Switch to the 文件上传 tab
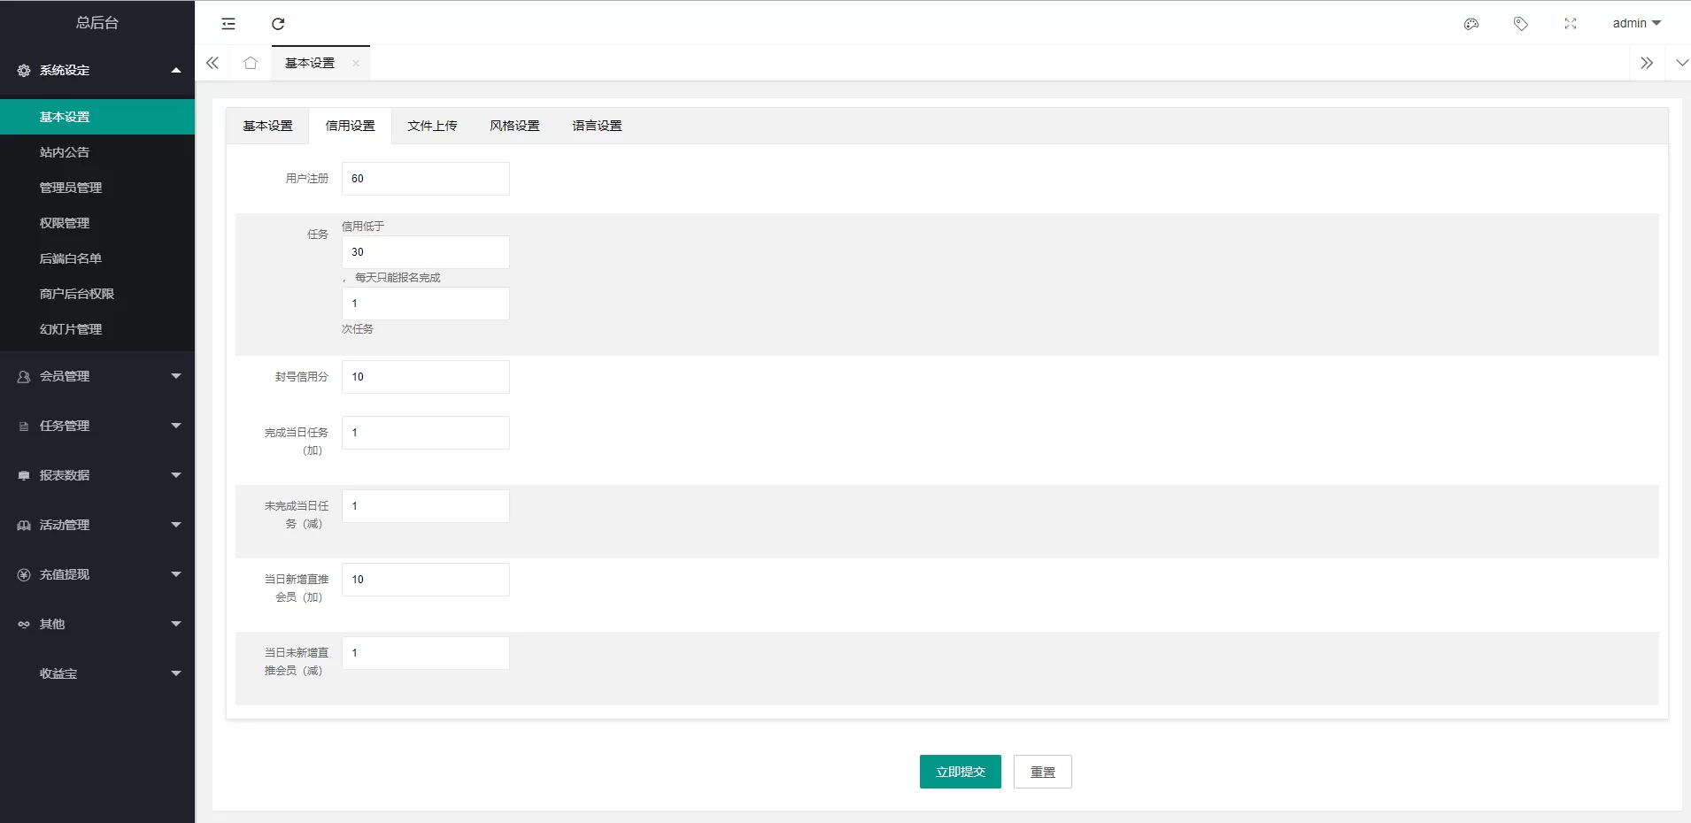Image resolution: width=1691 pixels, height=823 pixels. (x=432, y=126)
